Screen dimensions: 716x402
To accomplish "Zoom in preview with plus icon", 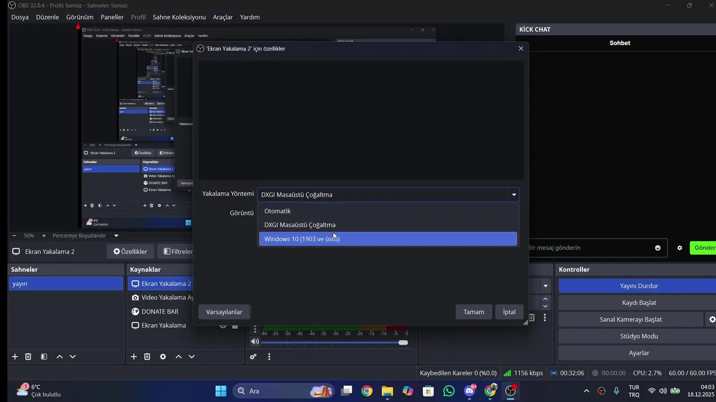I will point(44,236).
